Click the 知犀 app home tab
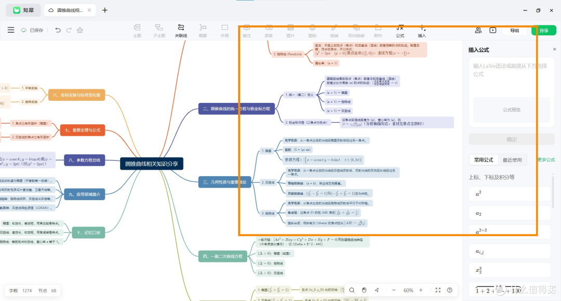 tap(23, 10)
